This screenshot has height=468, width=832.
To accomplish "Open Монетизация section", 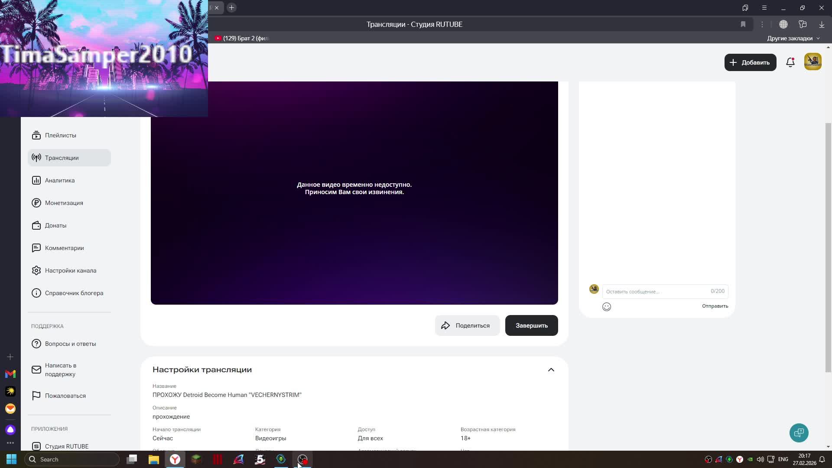I will pyautogui.click(x=64, y=203).
